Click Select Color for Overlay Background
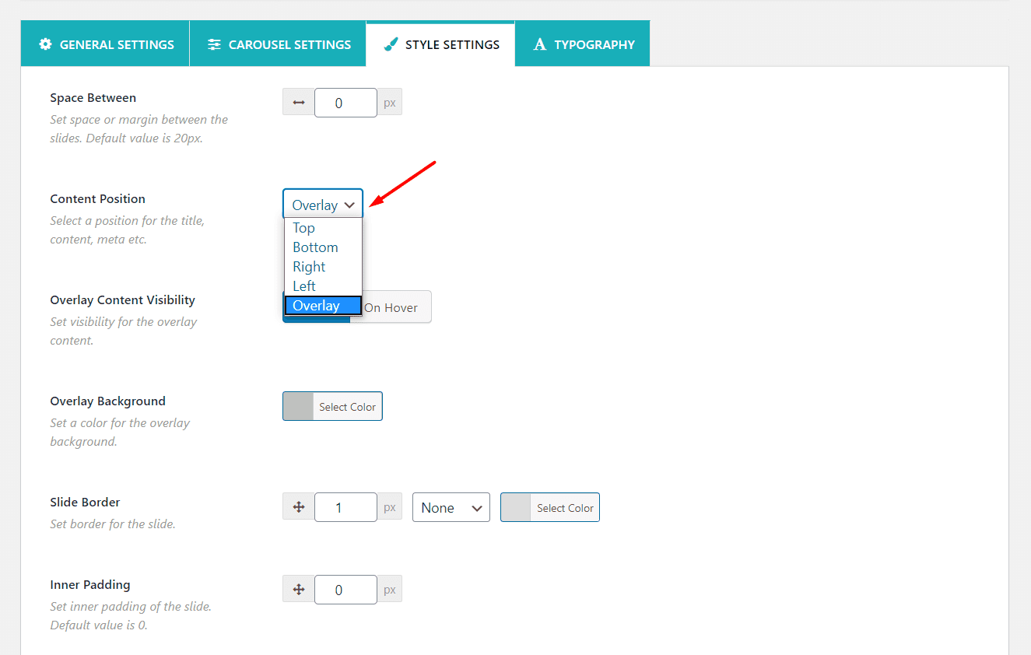 coord(347,407)
